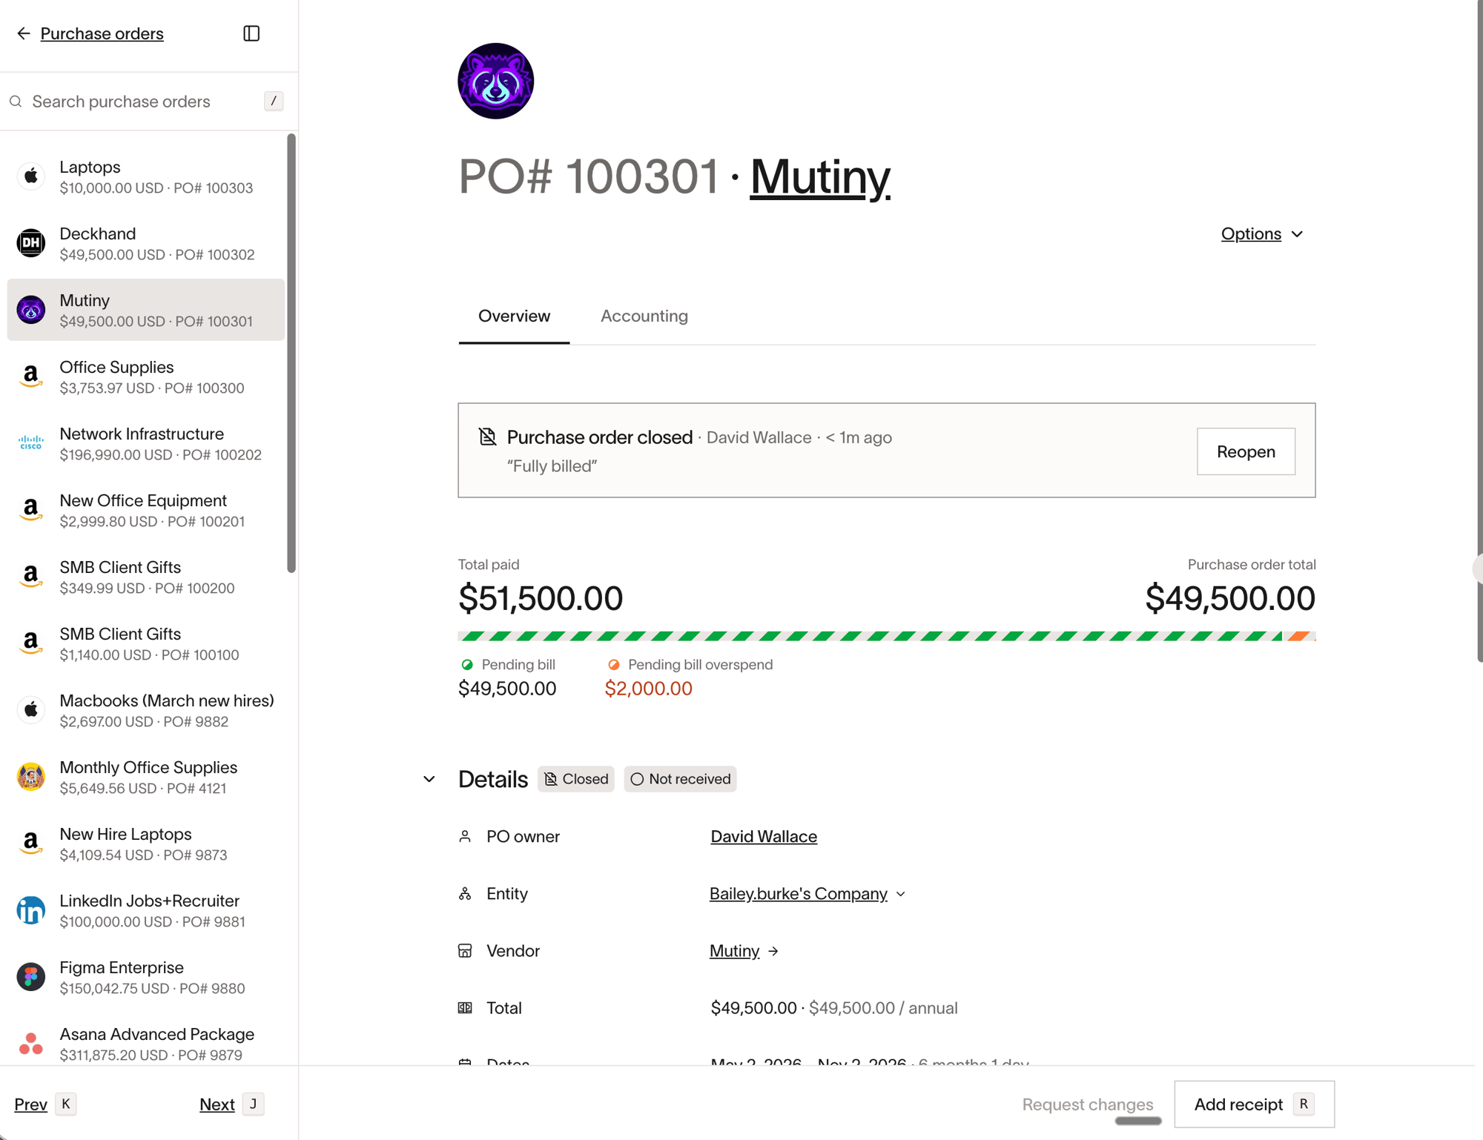
Task: Click the Not received status badge
Action: coord(680,779)
